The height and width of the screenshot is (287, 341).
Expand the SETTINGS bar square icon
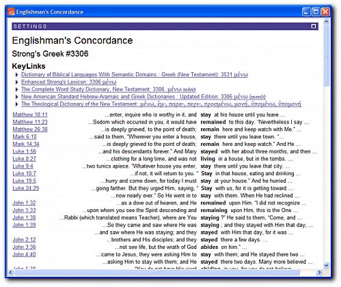(314, 27)
